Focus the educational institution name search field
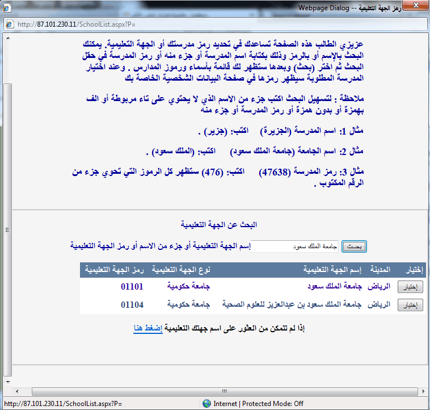The height and width of the screenshot is (410, 430). [295, 246]
